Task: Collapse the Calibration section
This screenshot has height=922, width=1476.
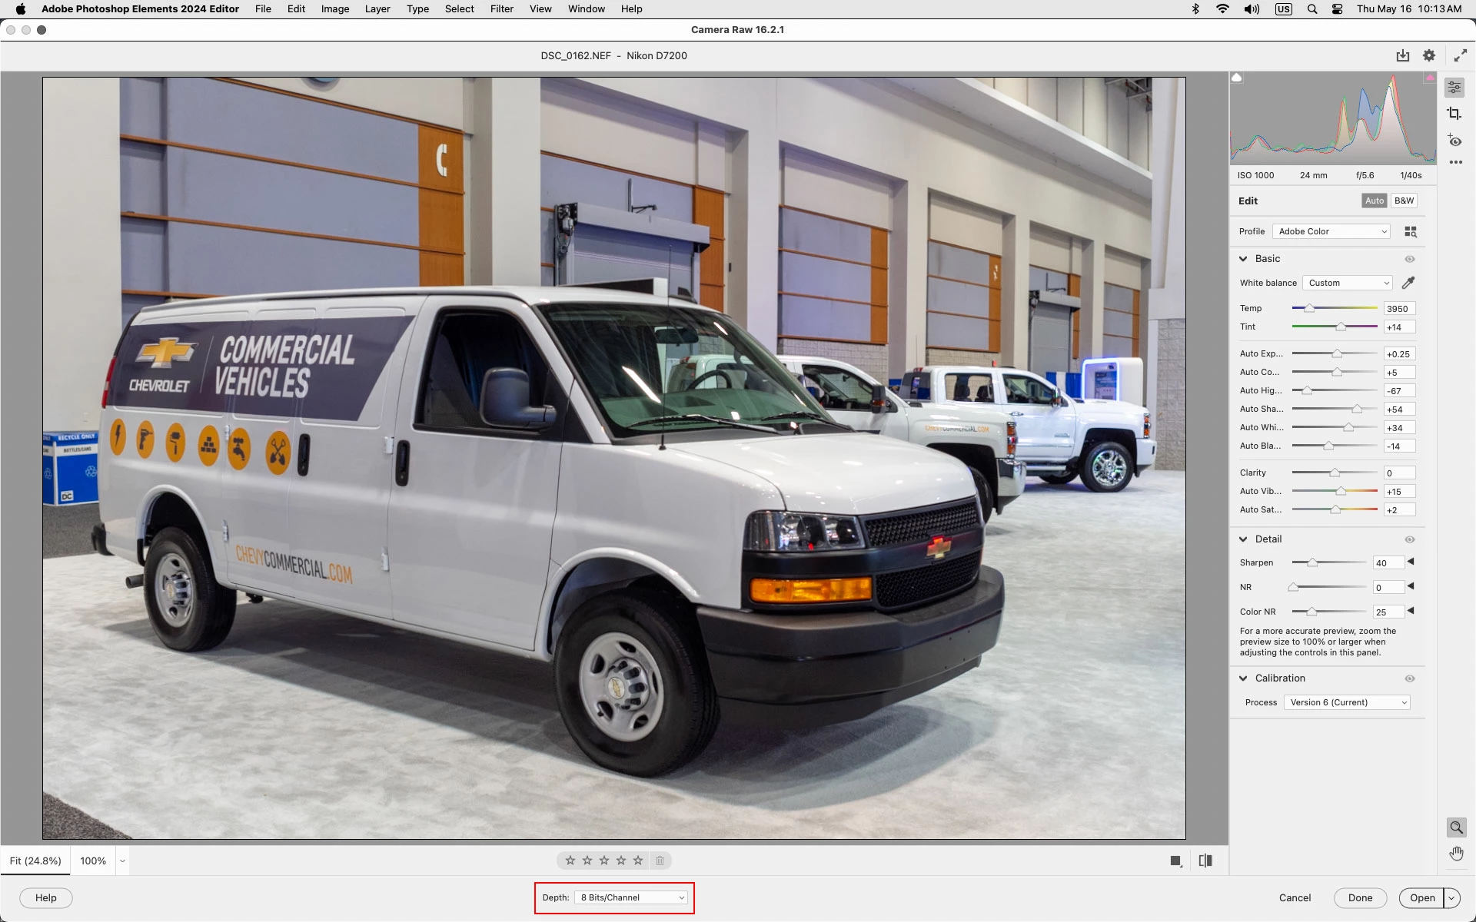Action: [x=1243, y=678]
